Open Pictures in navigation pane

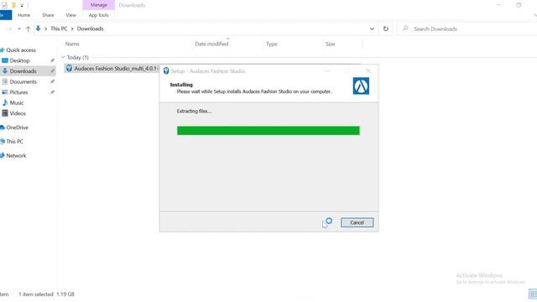click(x=18, y=92)
